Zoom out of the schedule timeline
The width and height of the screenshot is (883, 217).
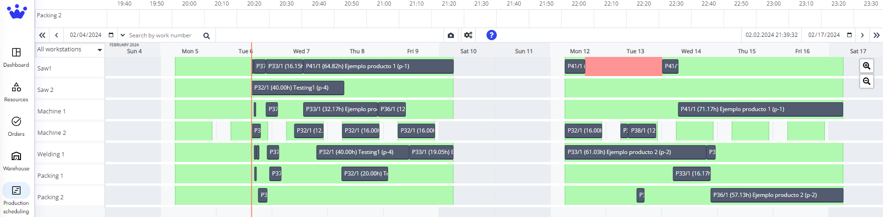tap(866, 81)
